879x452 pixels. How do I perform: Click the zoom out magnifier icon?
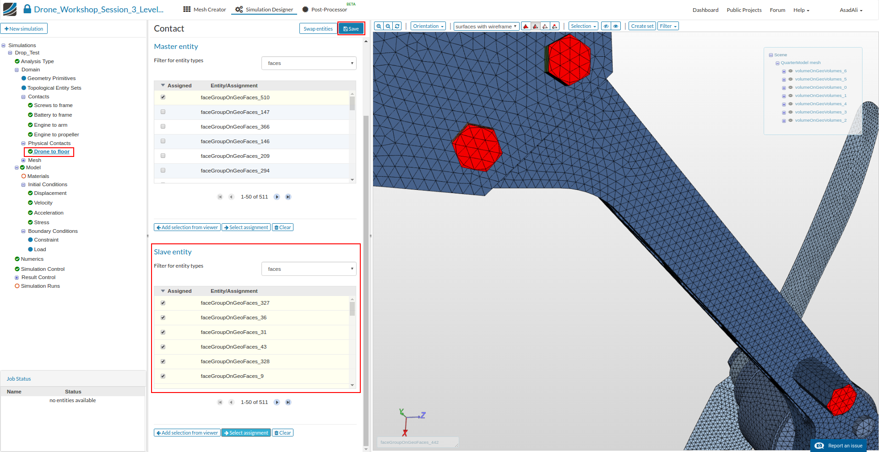(x=388, y=27)
